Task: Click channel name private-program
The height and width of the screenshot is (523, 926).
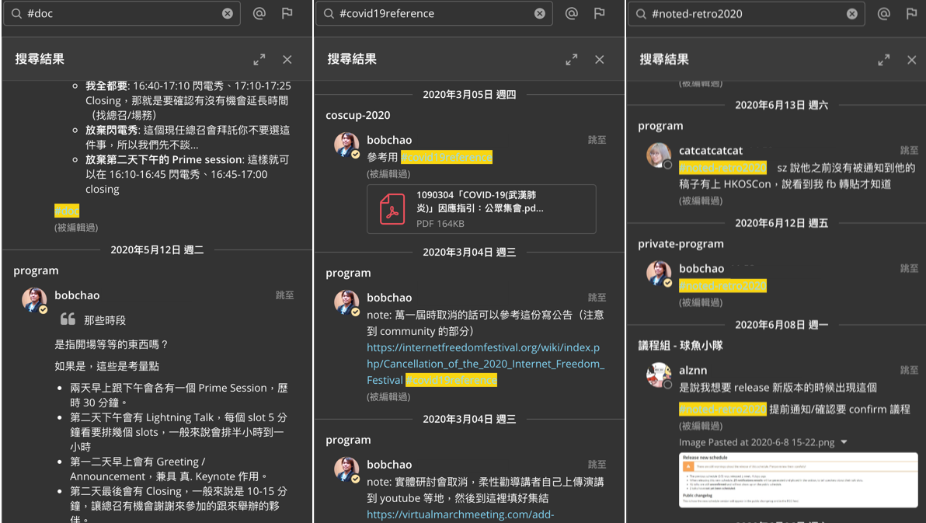Action: pos(681,244)
